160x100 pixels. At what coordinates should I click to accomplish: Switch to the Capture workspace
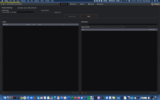coord(73,4)
